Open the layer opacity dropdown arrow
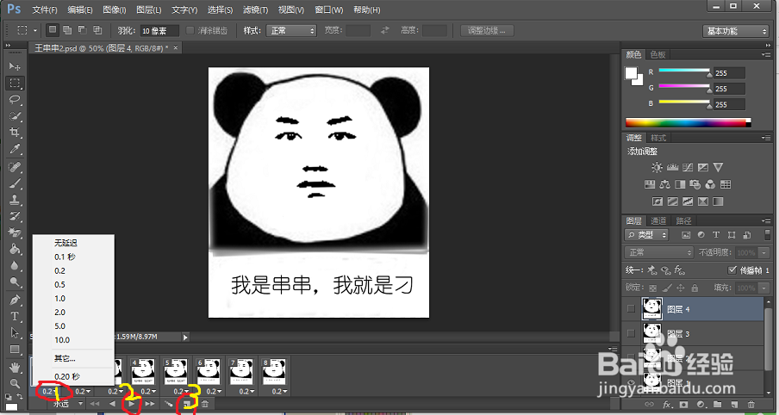The image size is (779, 415). point(764,252)
